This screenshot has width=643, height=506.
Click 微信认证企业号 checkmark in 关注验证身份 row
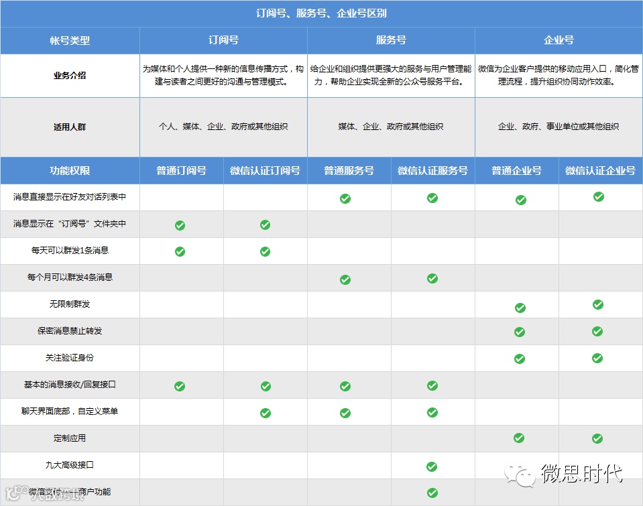point(597,358)
